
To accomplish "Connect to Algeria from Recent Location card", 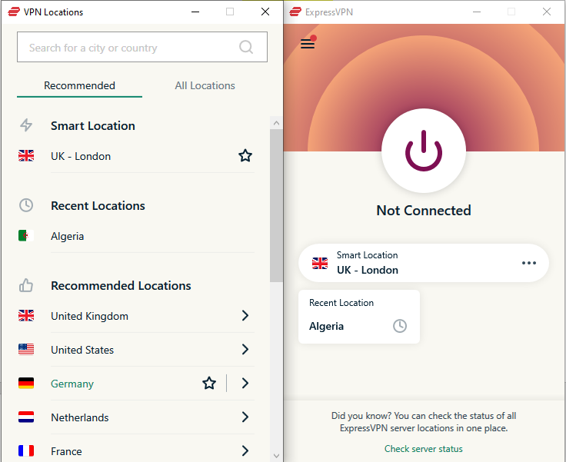I will coord(359,317).
